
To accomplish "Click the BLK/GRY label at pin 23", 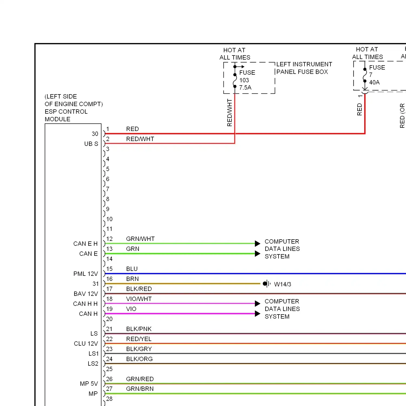I will tap(139, 349).
